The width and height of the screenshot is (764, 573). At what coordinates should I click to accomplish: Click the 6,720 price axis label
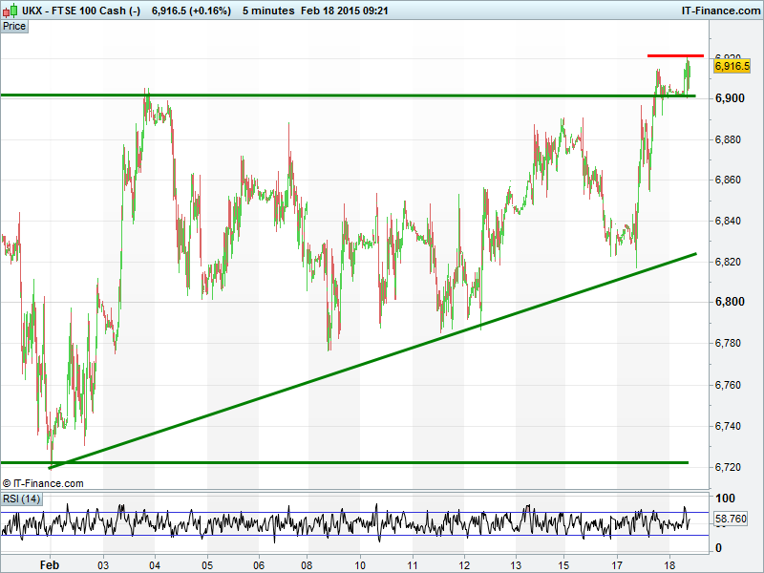point(730,467)
